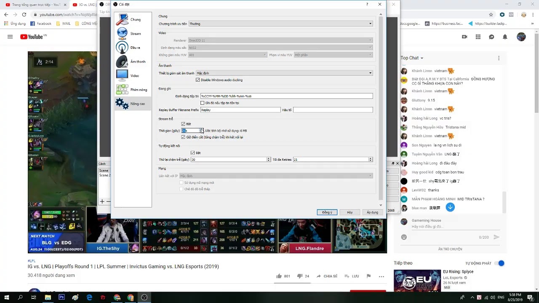Open the Stream settings section
539x303 pixels.
pos(132,34)
